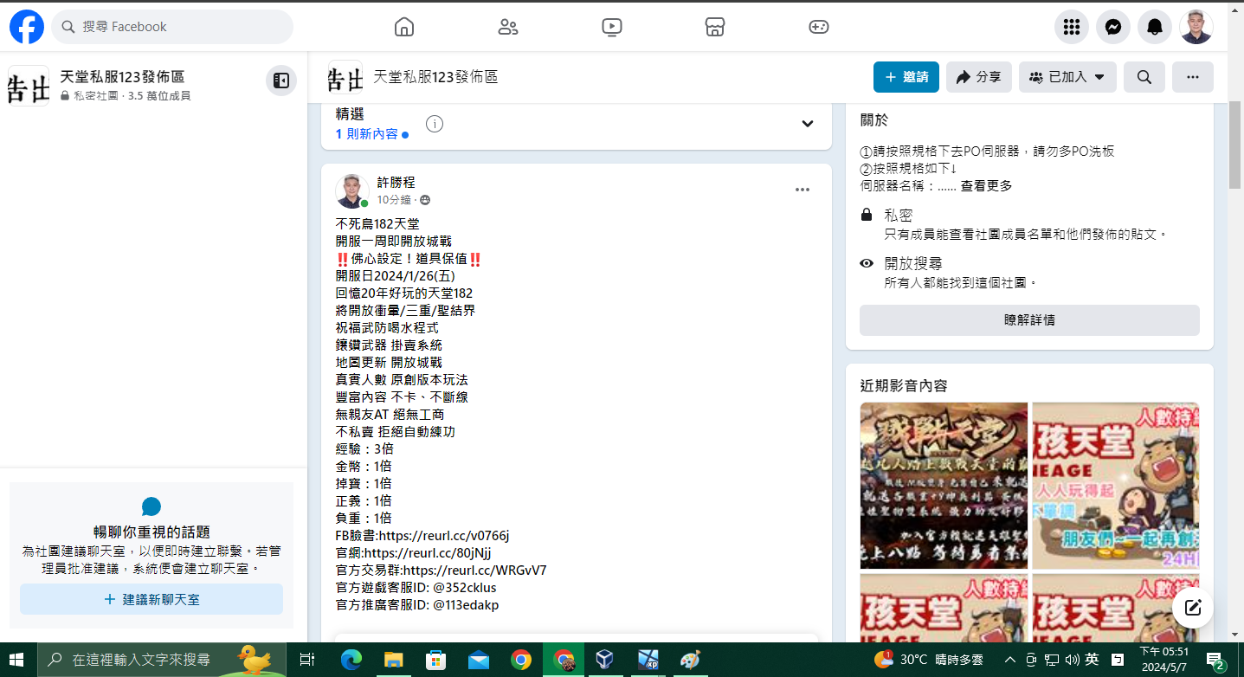The width and height of the screenshot is (1244, 677).
Task: Open author name 許勝程 on the post
Action: click(x=396, y=182)
